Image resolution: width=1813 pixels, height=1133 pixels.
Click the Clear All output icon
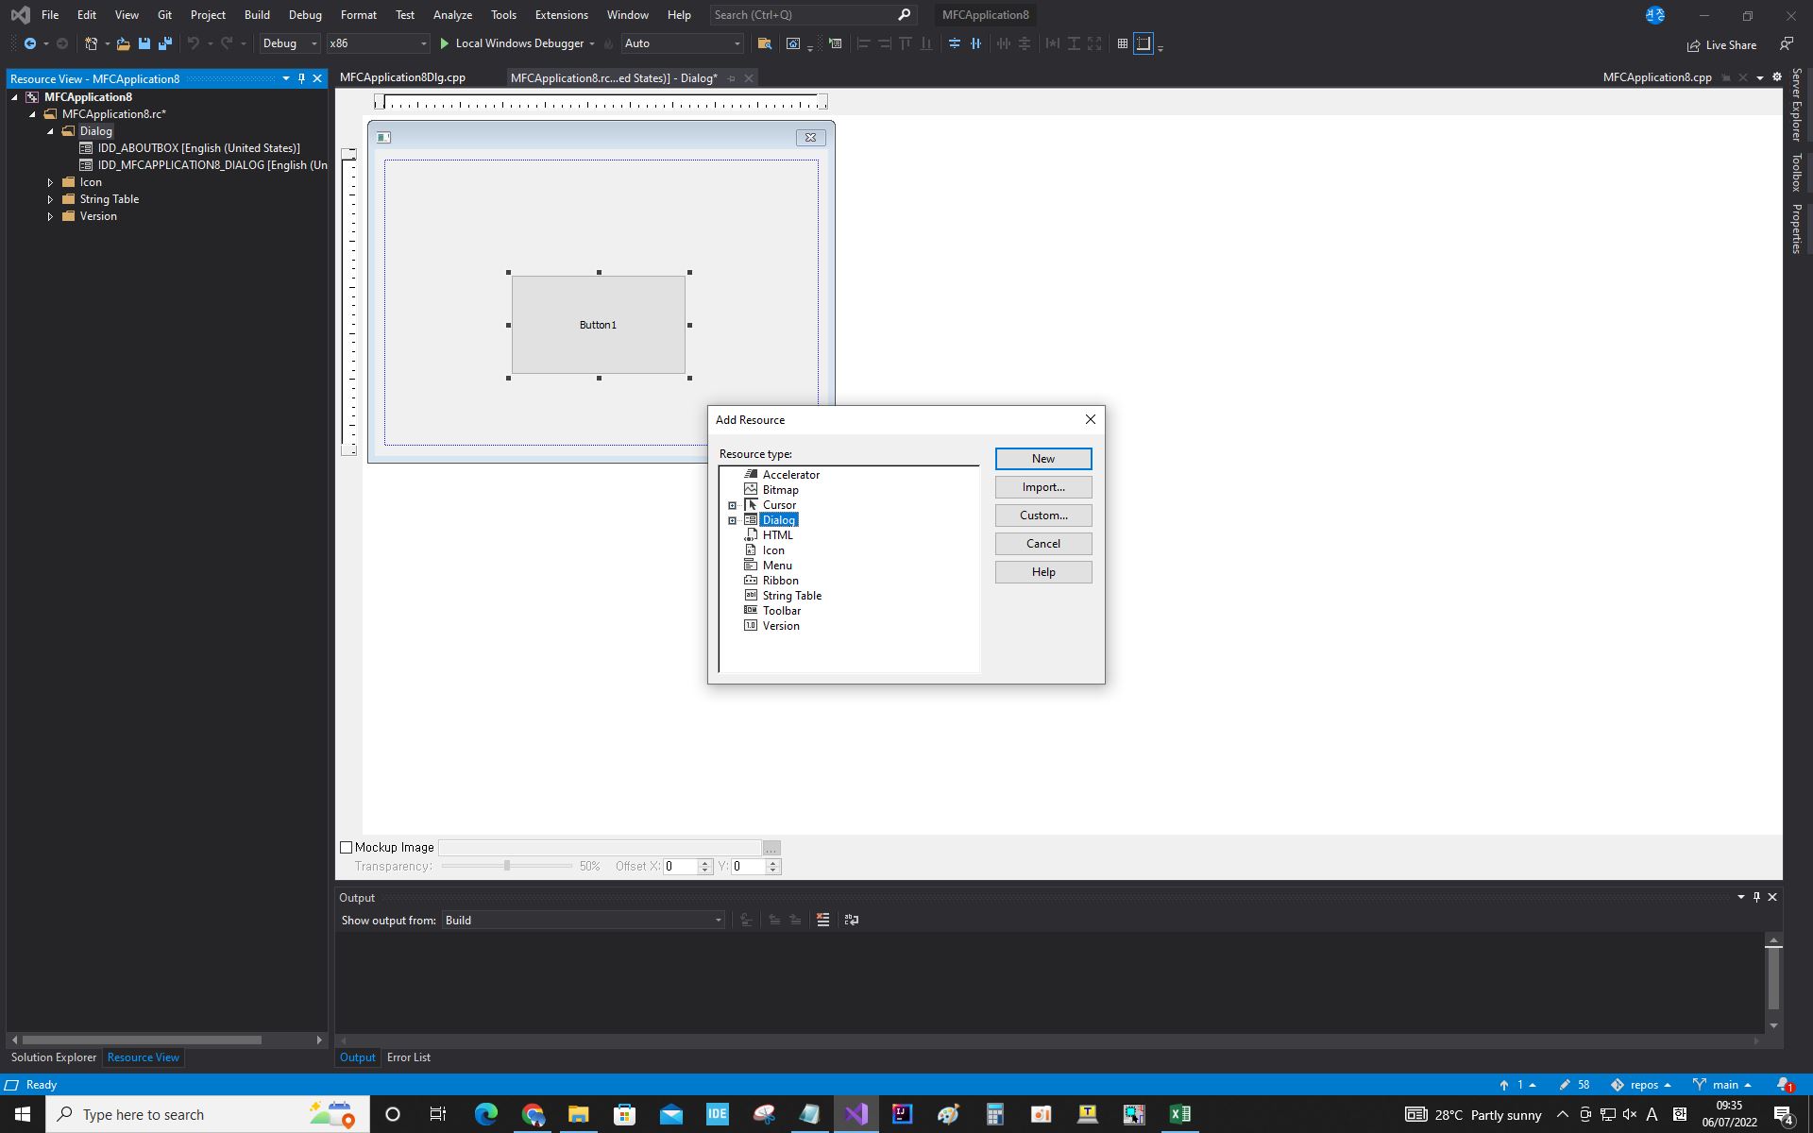coord(823,920)
